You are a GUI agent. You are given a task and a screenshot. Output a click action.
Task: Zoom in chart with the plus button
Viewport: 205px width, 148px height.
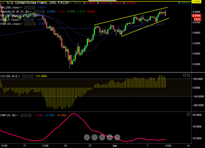coord(110,137)
